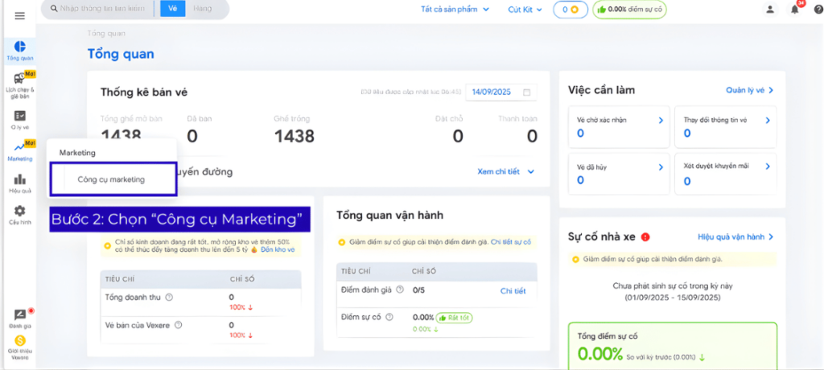Select Công cụ marketing menu item
824x370 pixels.
[111, 179]
